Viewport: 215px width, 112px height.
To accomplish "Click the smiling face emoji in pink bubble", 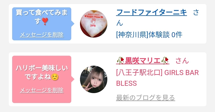I will pyautogui.click(x=55, y=77).
